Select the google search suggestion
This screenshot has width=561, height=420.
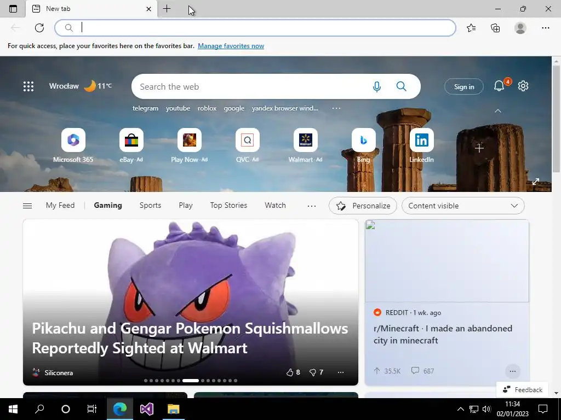(x=234, y=108)
